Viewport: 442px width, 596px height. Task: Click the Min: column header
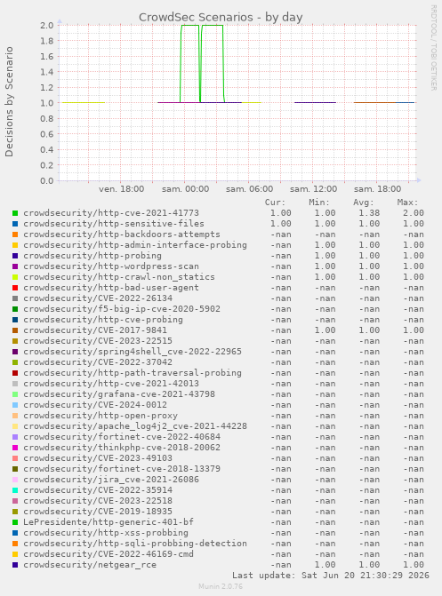(319, 203)
